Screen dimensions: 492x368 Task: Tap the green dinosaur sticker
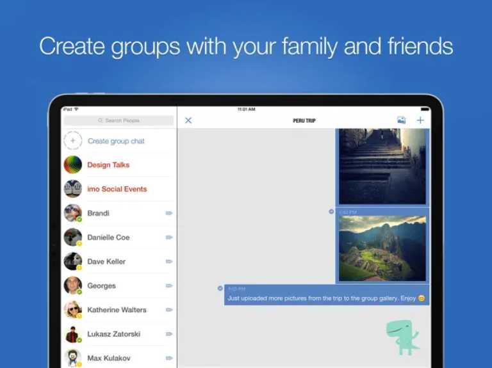pyautogui.click(x=402, y=337)
